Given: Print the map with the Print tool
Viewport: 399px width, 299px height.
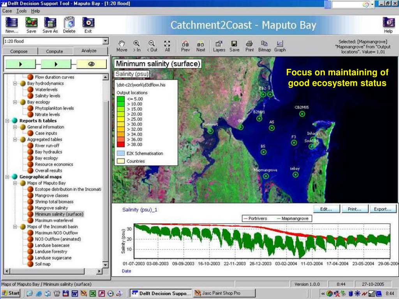Looking at the screenshot, I should tap(249, 46).
